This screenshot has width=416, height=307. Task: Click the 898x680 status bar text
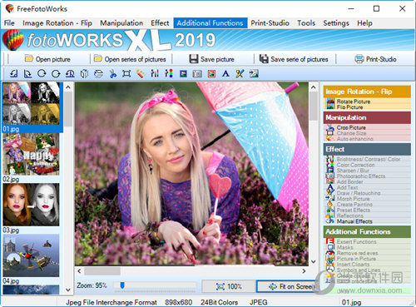coord(178,302)
